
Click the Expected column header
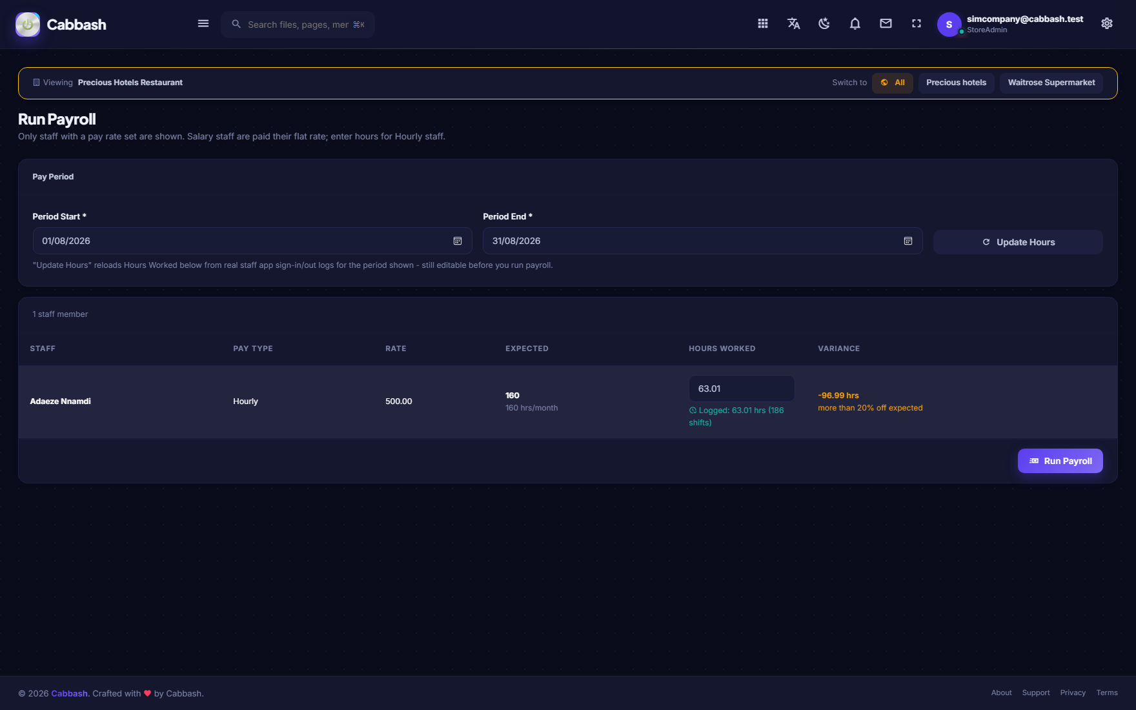(527, 349)
